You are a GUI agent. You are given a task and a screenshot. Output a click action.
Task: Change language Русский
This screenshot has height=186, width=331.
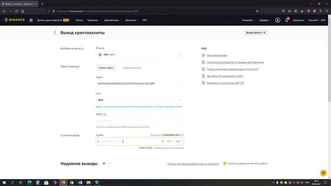(313, 20)
